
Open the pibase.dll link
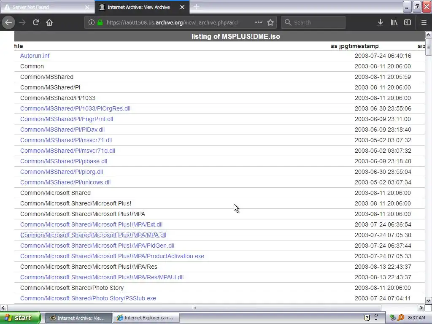pos(64,161)
